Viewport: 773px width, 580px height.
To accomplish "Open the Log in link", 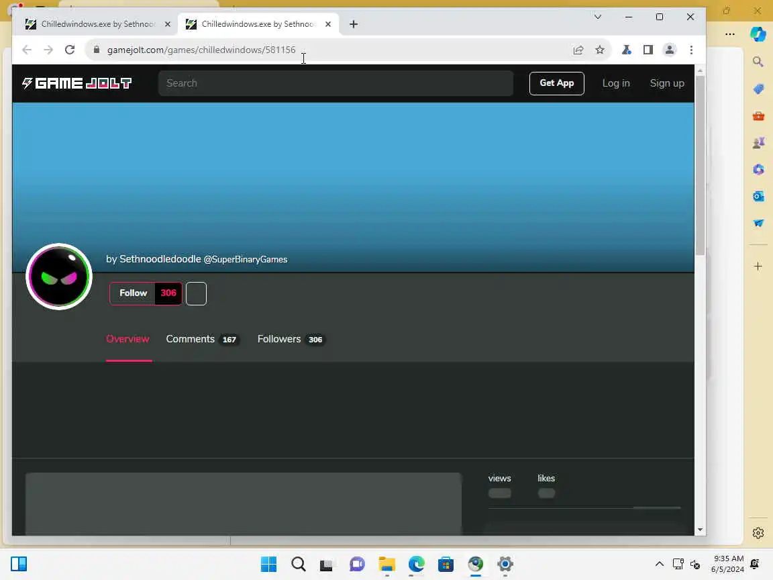I will click(x=616, y=83).
